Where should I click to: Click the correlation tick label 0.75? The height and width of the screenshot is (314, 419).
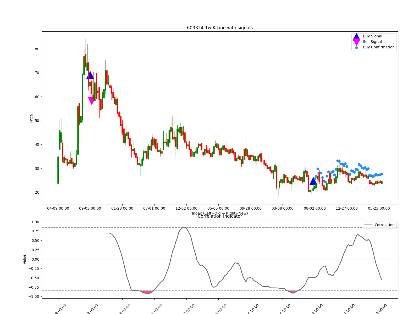(x=35, y=231)
